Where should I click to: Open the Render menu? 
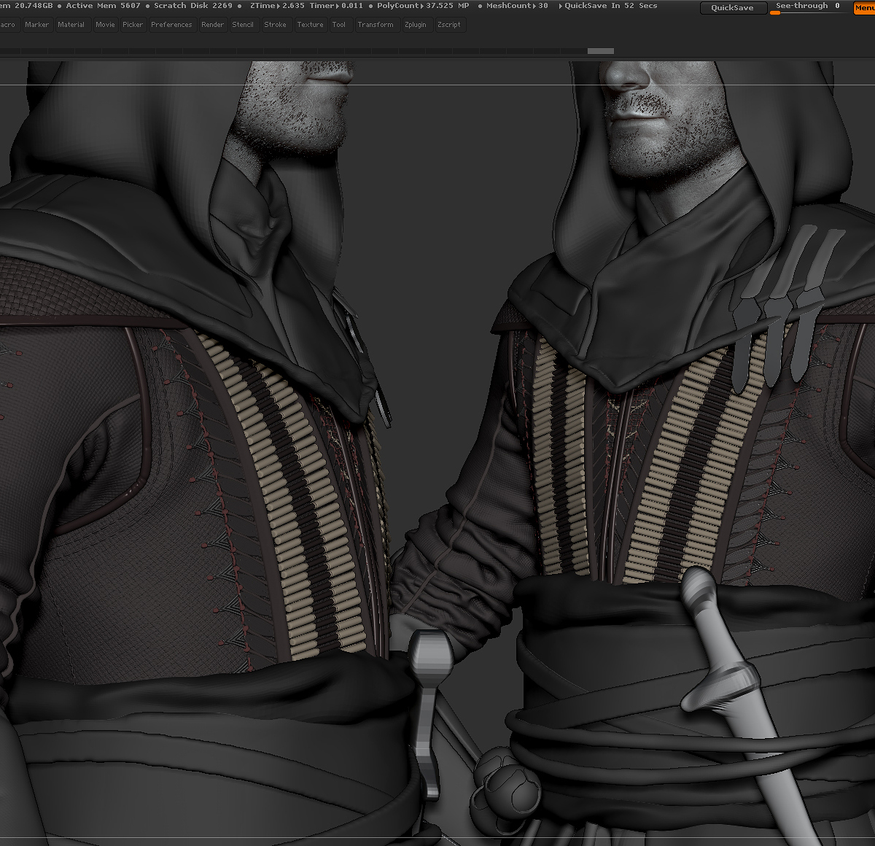click(213, 25)
